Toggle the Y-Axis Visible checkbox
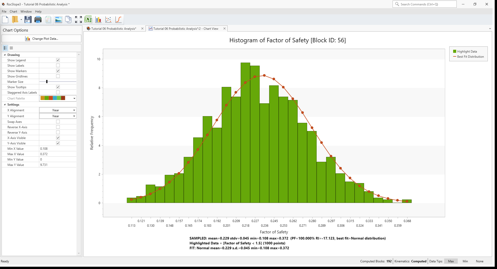This screenshot has width=497, height=269. coord(58,143)
